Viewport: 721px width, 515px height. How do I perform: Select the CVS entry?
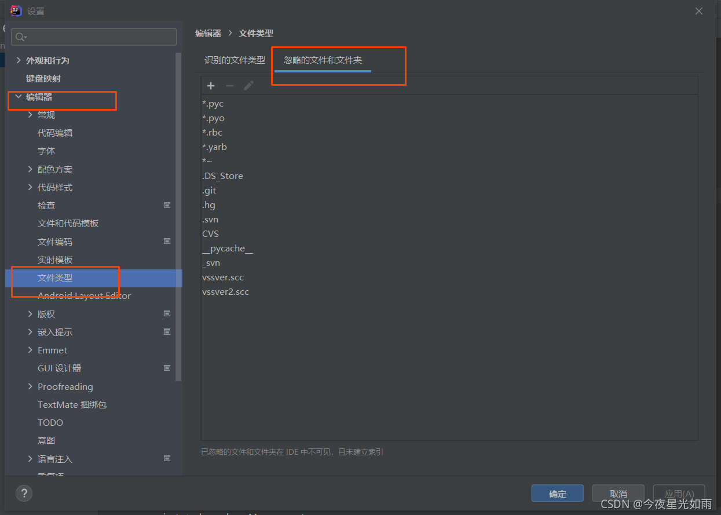[x=210, y=234]
